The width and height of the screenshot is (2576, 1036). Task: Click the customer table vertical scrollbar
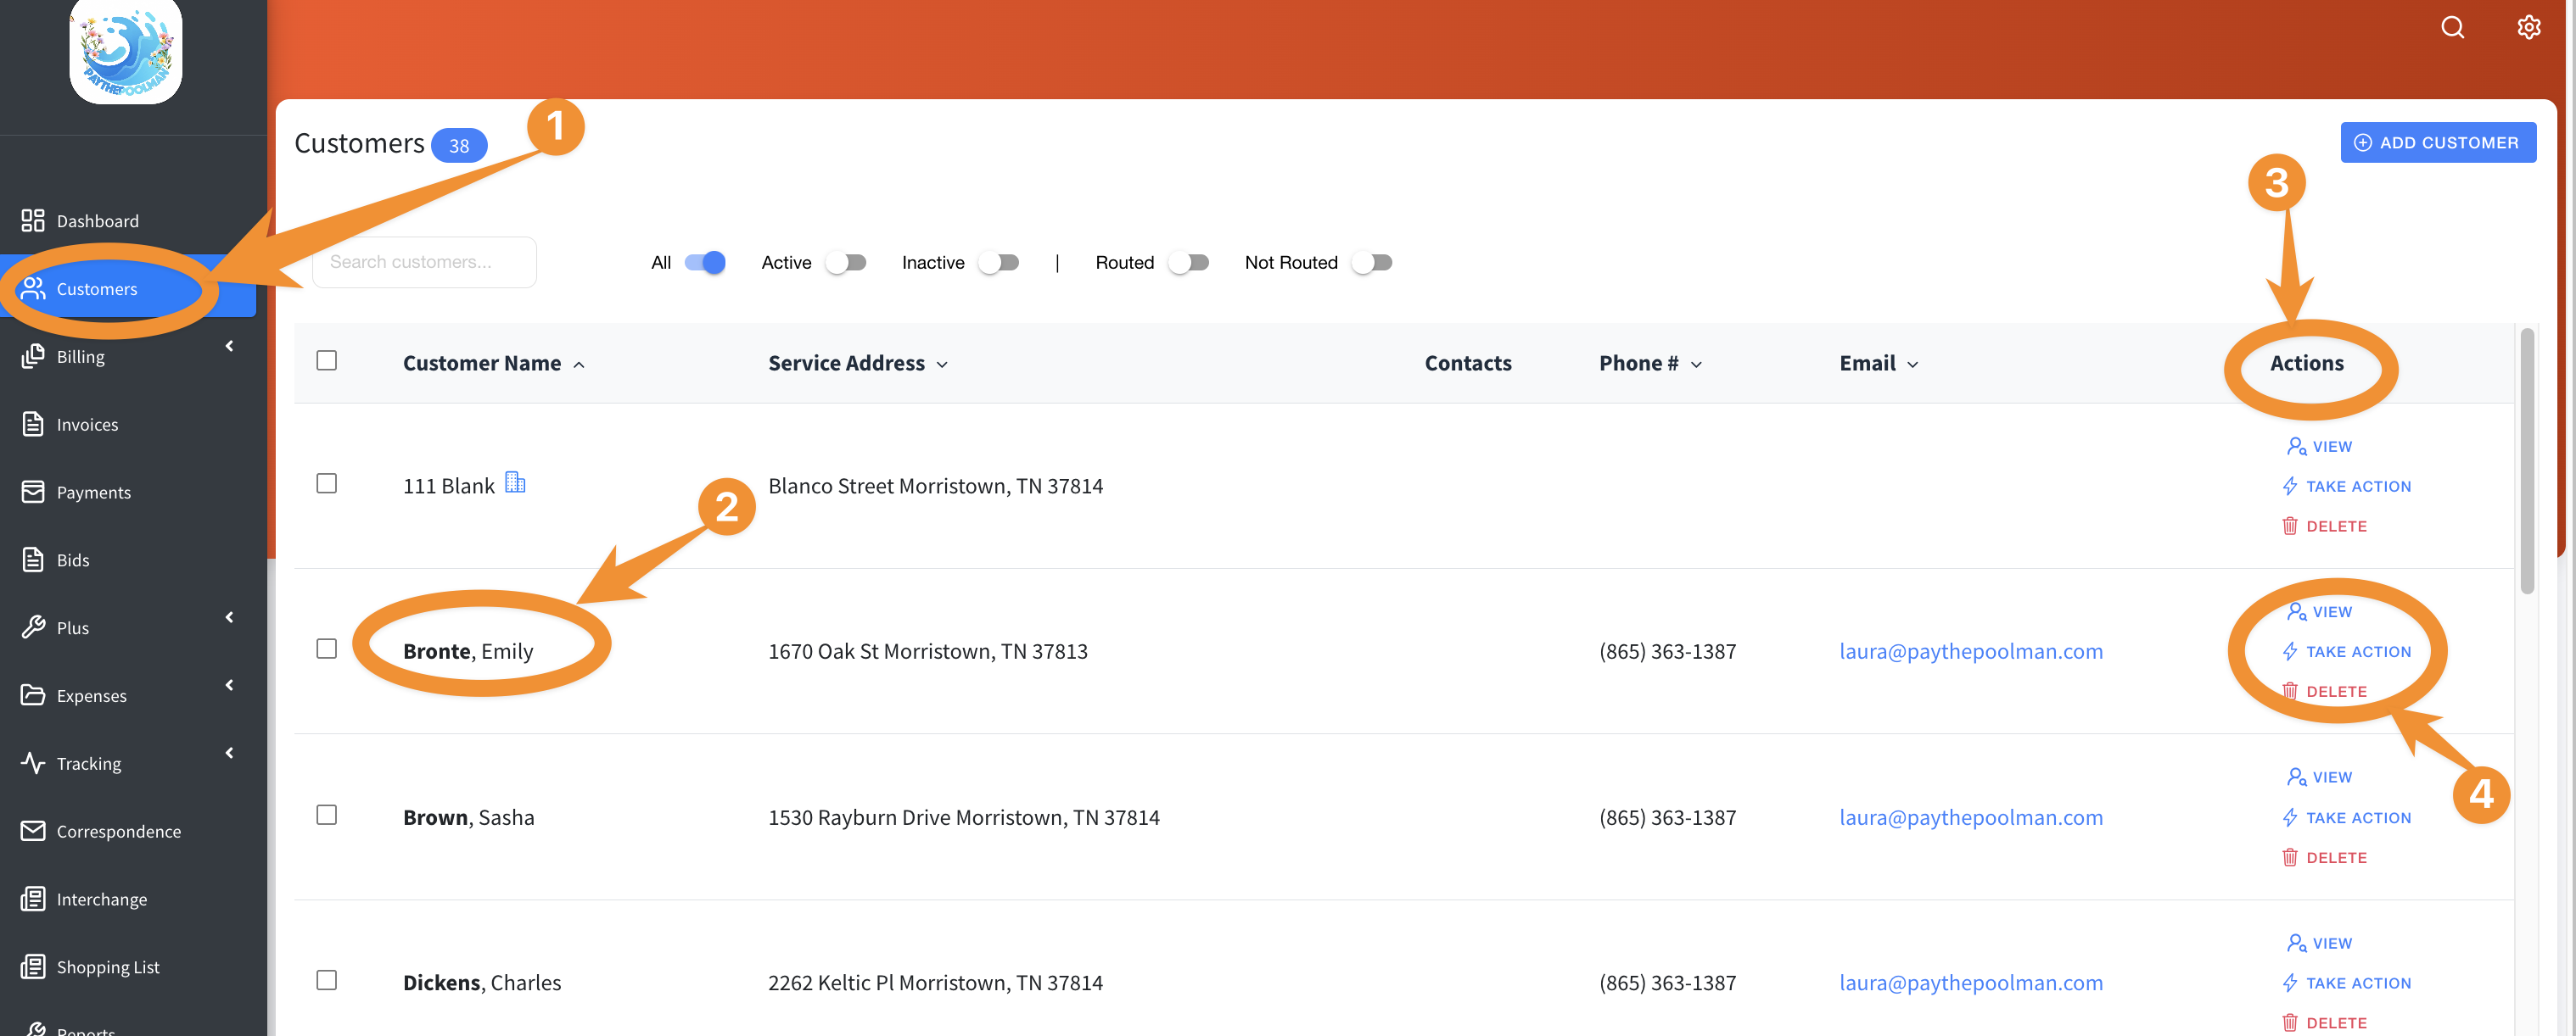[2526, 460]
